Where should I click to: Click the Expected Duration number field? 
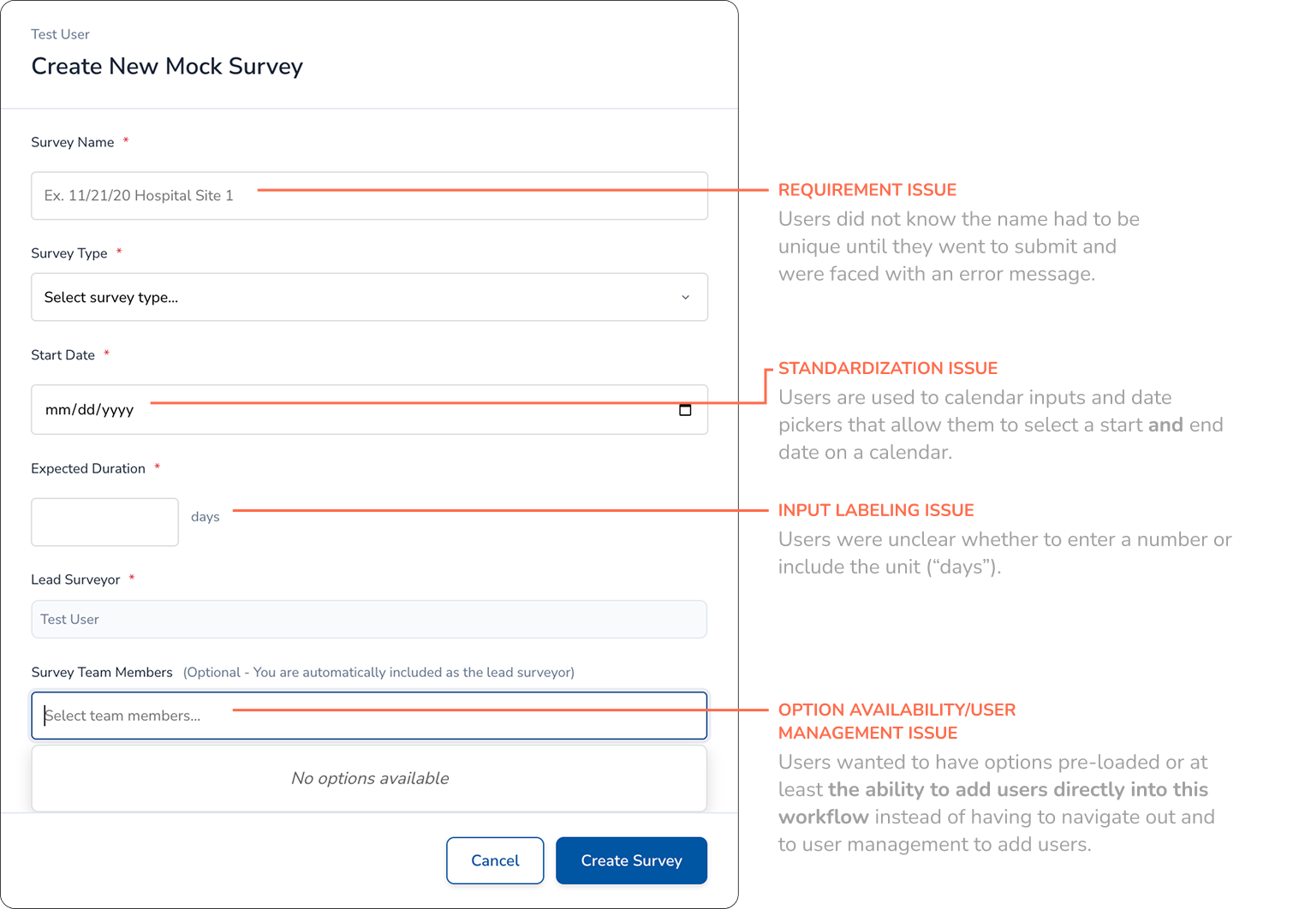[104, 521]
